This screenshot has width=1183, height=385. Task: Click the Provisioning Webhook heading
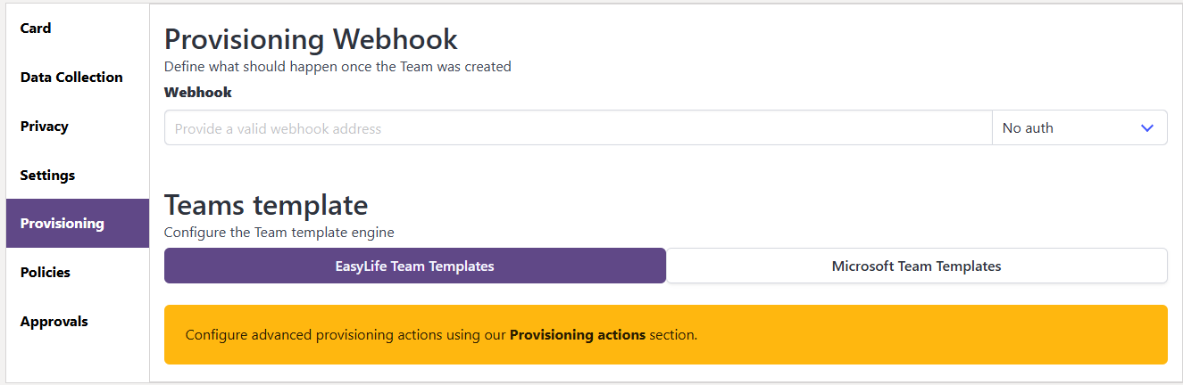tap(311, 39)
